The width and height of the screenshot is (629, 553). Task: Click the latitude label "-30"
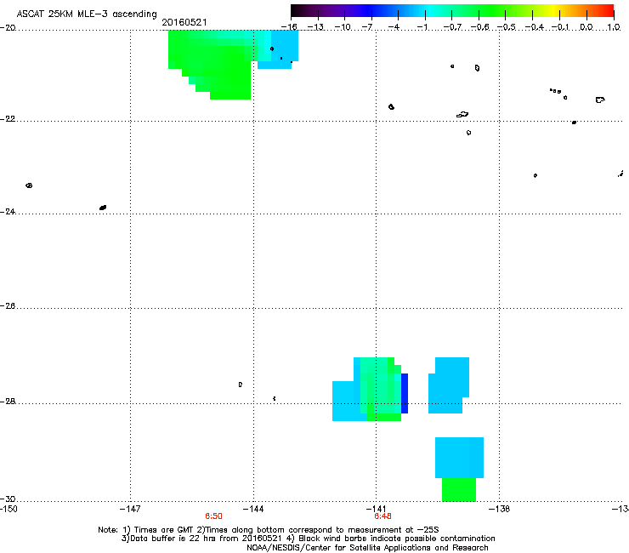(x=8, y=499)
